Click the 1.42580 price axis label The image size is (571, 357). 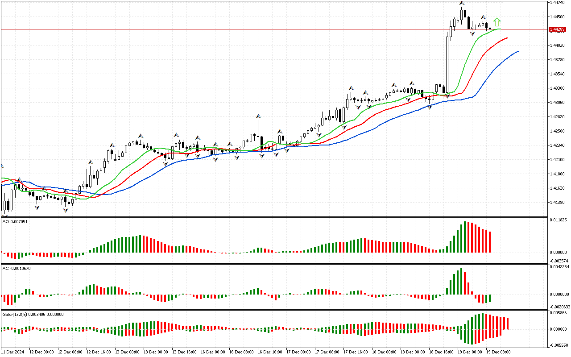click(557, 131)
